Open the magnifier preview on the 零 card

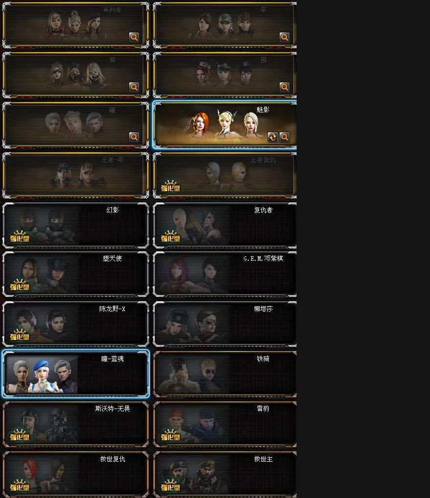click(x=285, y=37)
